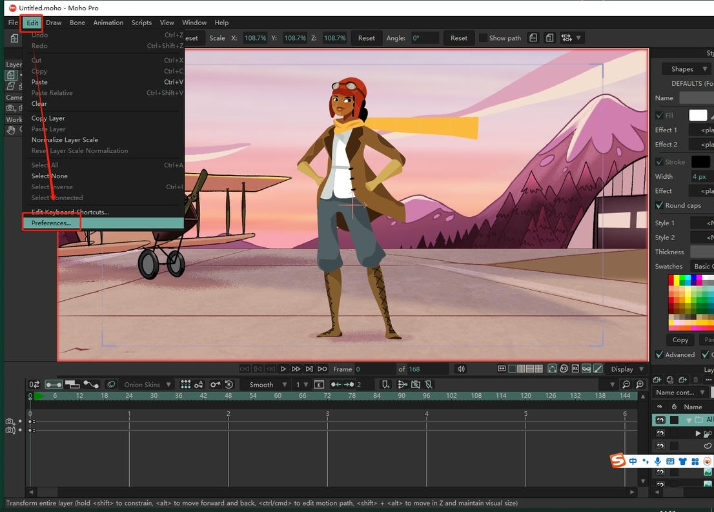The image size is (714, 512).
Task: Click the duplicate layer icon
Action: tap(670, 380)
